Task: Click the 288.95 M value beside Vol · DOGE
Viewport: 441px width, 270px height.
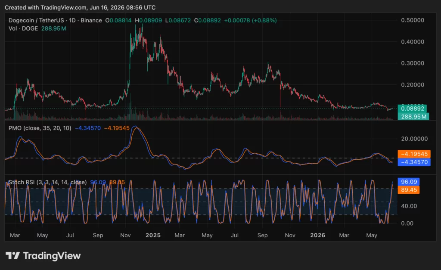Action: pyautogui.click(x=54, y=28)
